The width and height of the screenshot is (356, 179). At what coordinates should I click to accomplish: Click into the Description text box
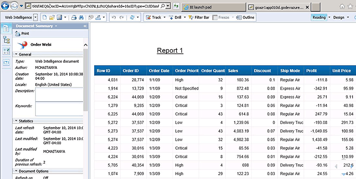click(x=59, y=94)
